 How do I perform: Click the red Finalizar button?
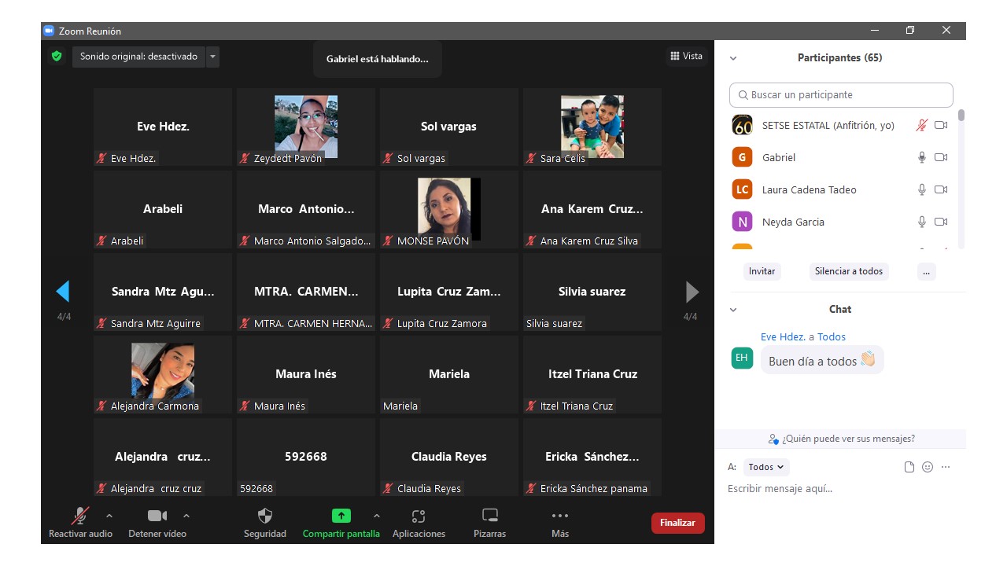[x=677, y=523]
